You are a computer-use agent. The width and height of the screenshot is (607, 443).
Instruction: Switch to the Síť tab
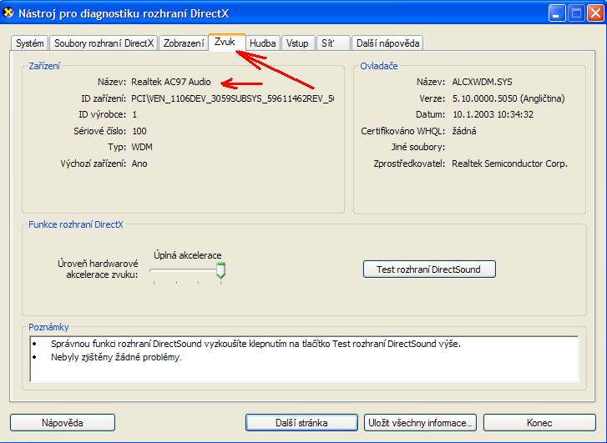[329, 43]
